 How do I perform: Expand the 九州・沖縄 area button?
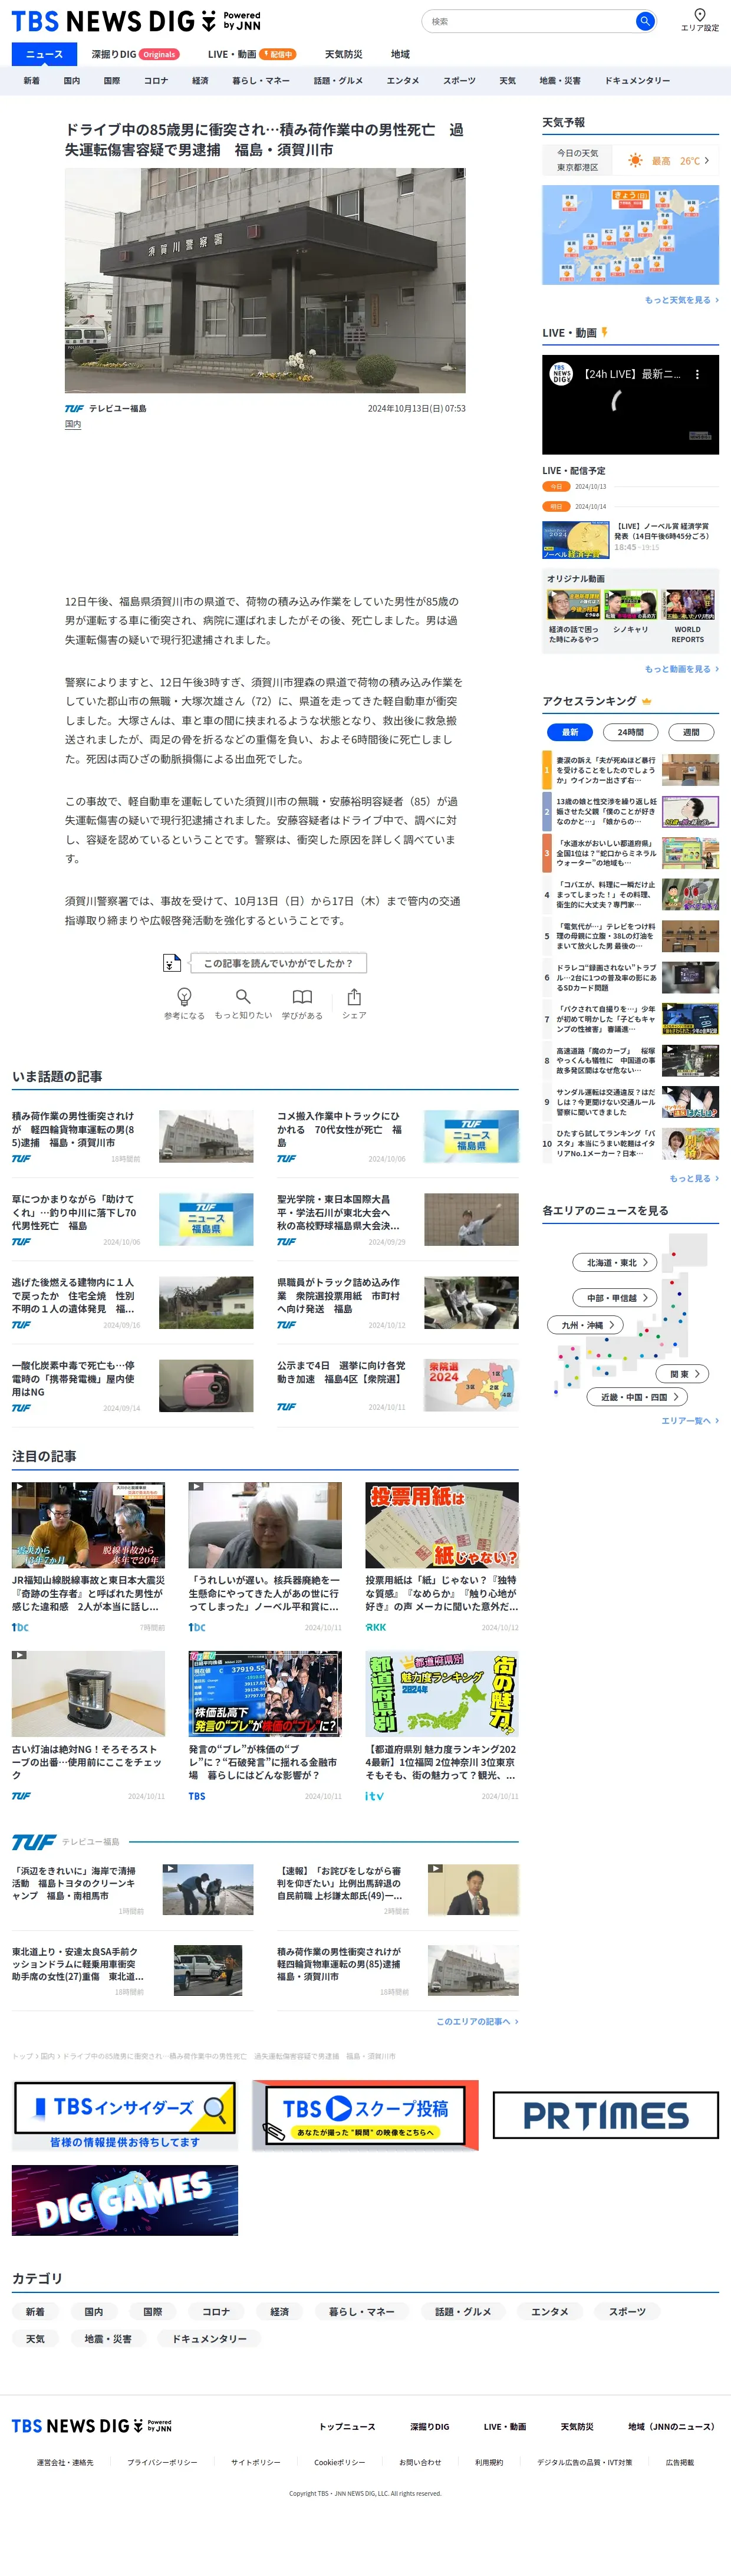click(585, 1324)
